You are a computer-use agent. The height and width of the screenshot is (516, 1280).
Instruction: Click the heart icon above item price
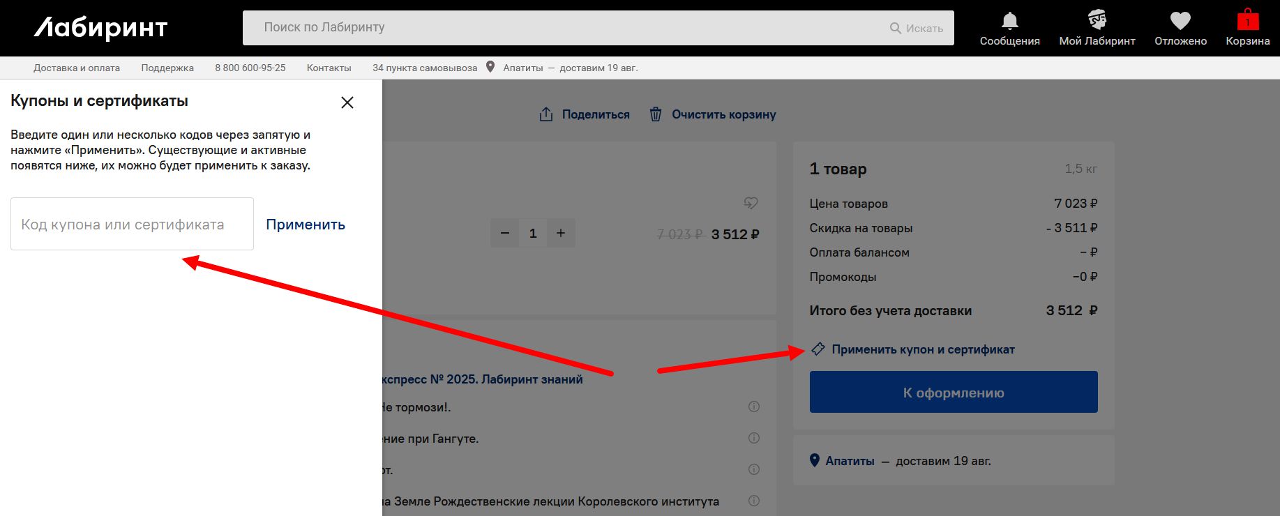tap(751, 203)
